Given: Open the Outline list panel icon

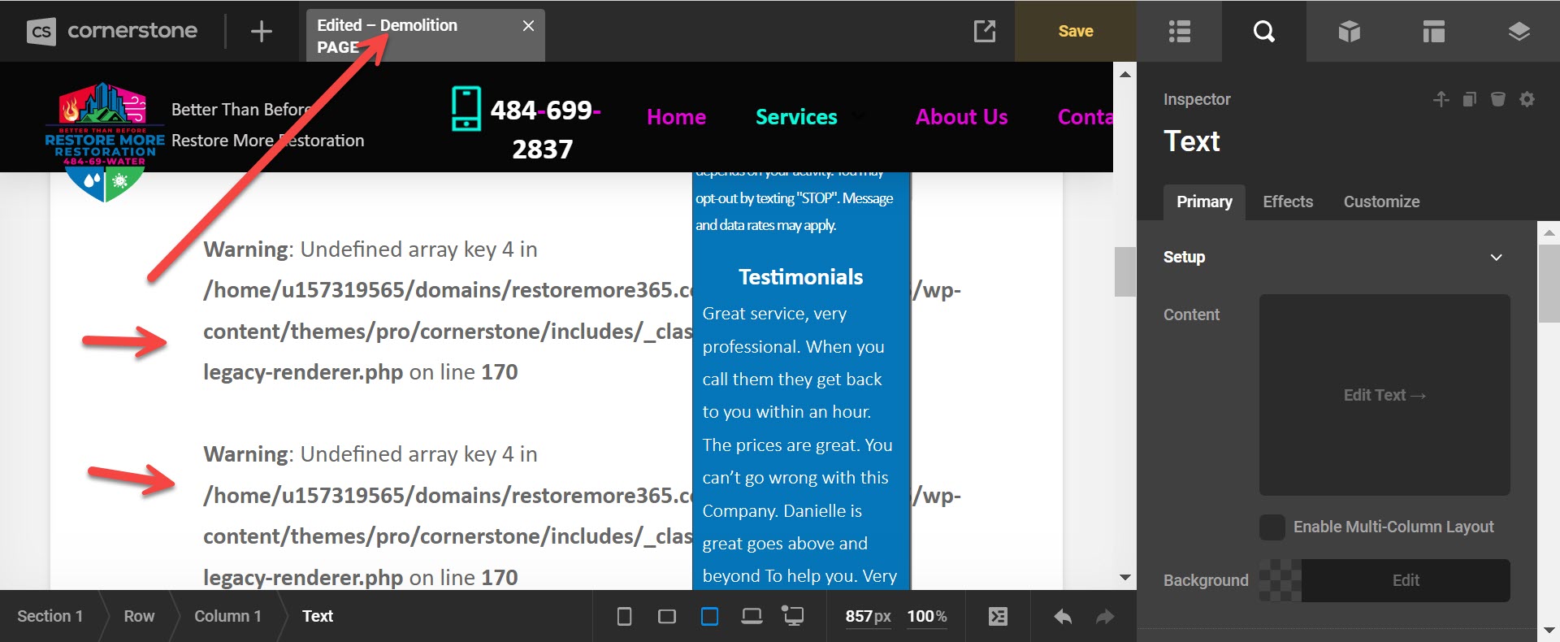Looking at the screenshot, I should [1179, 32].
